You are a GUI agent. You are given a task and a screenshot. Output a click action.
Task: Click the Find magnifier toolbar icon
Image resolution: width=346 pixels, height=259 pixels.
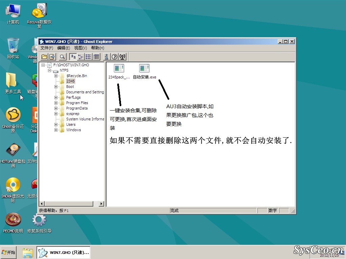[63, 57]
